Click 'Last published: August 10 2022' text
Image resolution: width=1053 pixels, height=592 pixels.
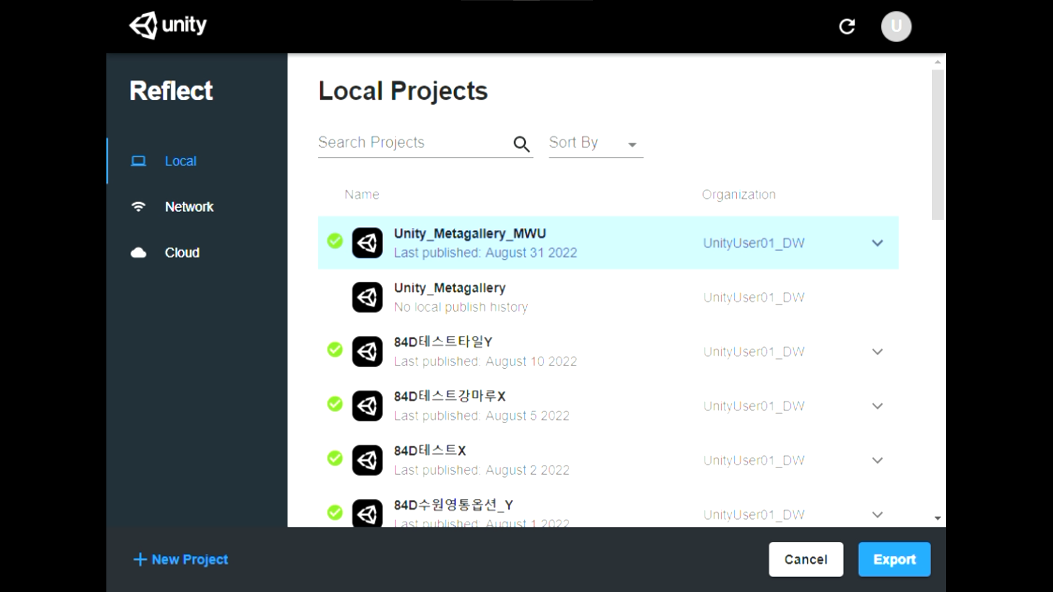pyautogui.click(x=485, y=361)
